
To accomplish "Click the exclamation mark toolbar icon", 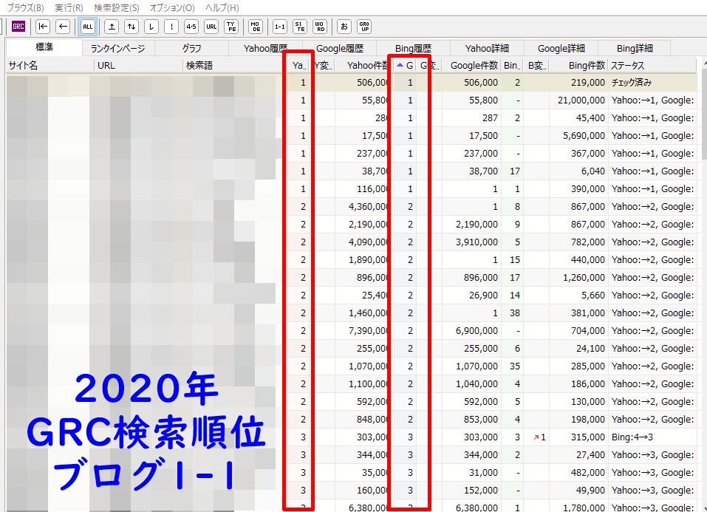I will pyautogui.click(x=171, y=27).
